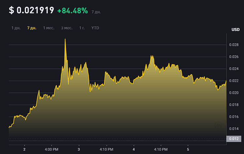The width and height of the screenshot is (244, 154).
Task: Click the date label 3 on time axis
Action: coord(79,149)
